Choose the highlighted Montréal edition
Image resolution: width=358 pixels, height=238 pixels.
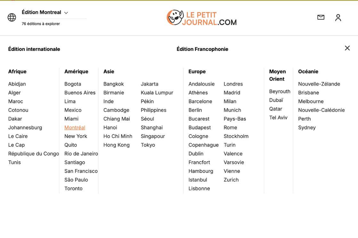click(75, 127)
